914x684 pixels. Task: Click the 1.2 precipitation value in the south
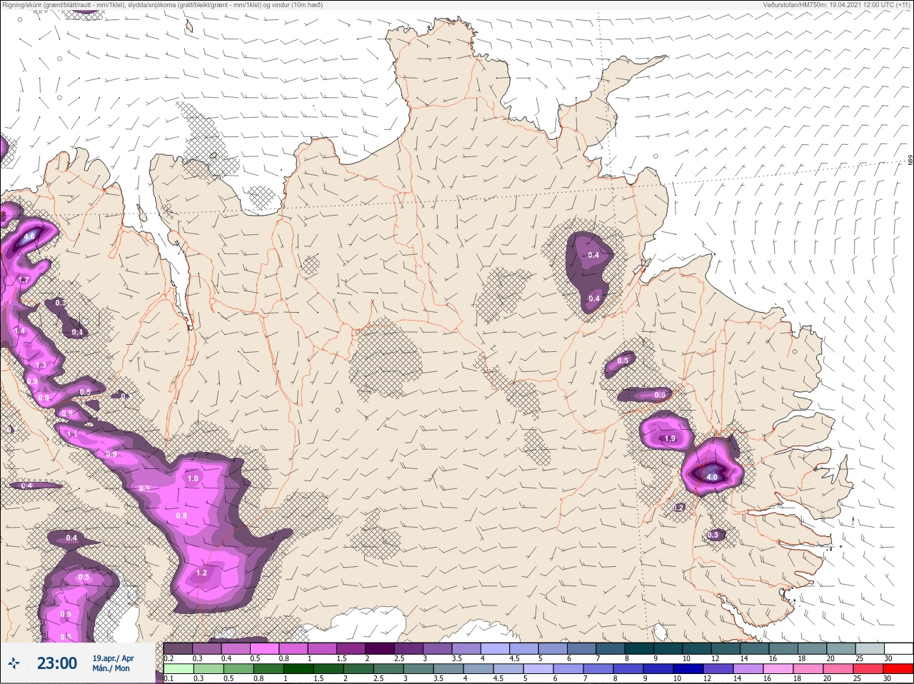(x=201, y=573)
